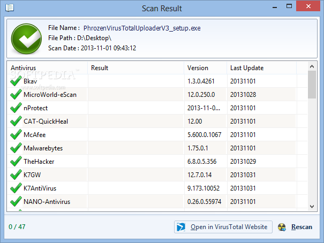Select the K7GW row name
324x243 pixels.
point(32,175)
